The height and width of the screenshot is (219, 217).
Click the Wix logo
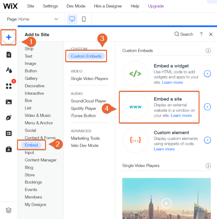11,6
